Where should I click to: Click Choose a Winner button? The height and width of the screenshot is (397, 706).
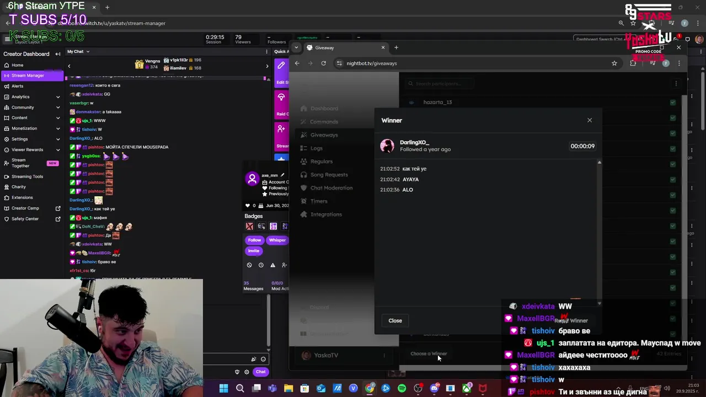[x=429, y=354]
